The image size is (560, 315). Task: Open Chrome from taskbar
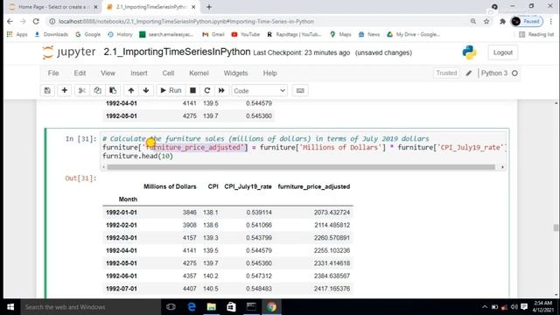[x=271, y=307]
